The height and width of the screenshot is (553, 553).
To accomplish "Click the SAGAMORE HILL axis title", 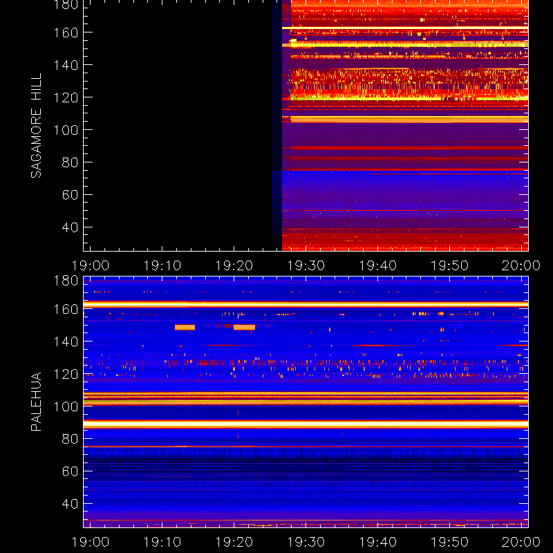I will click(36, 126).
